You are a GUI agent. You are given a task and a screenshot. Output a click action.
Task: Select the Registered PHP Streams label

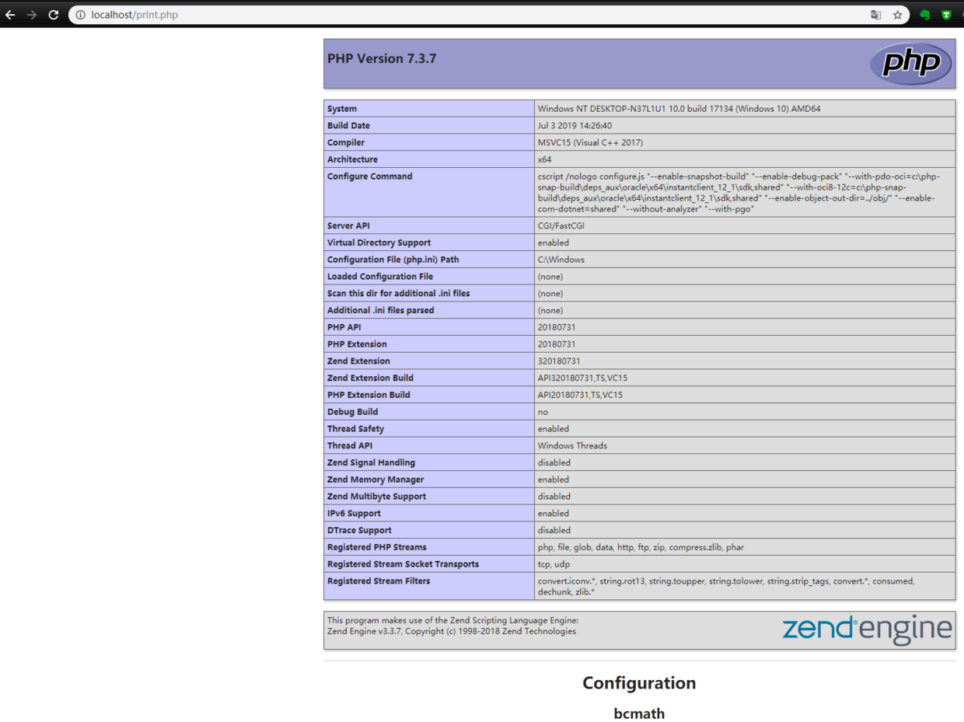pyautogui.click(x=377, y=548)
